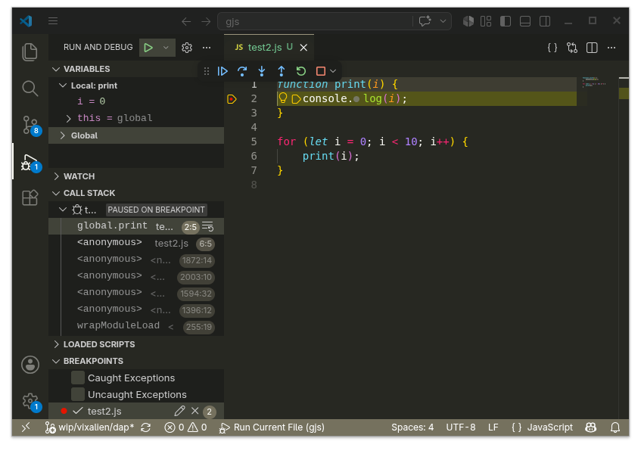Expand the this = global variable

(x=69, y=119)
